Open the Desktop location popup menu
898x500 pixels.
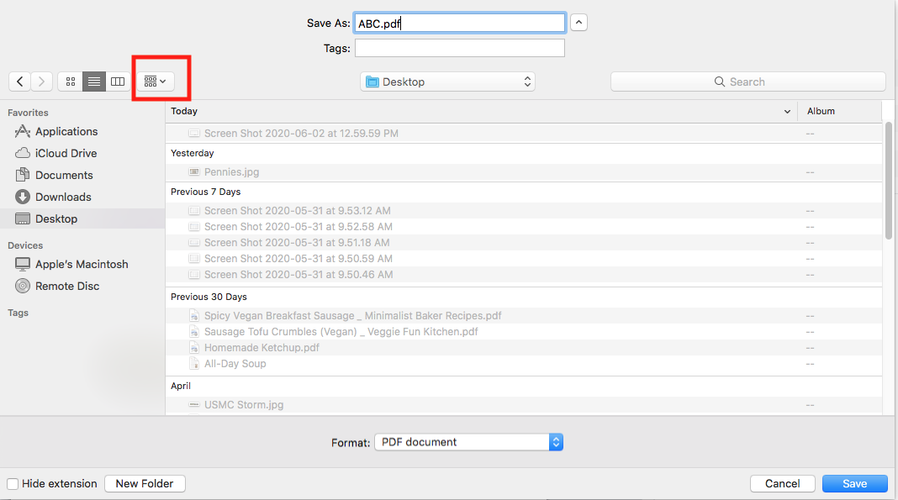click(447, 82)
